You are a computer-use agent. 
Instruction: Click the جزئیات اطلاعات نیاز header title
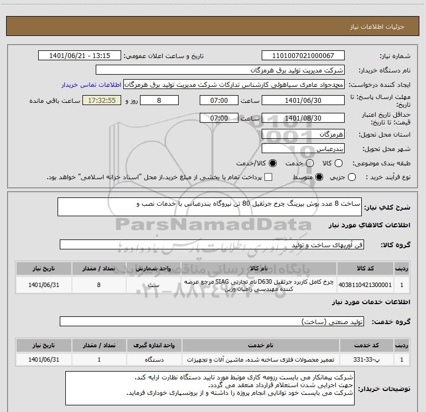point(377,27)
